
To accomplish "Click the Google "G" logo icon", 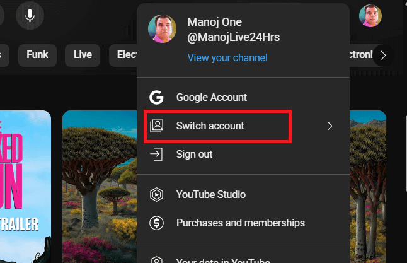I will (x=156, y=98).
